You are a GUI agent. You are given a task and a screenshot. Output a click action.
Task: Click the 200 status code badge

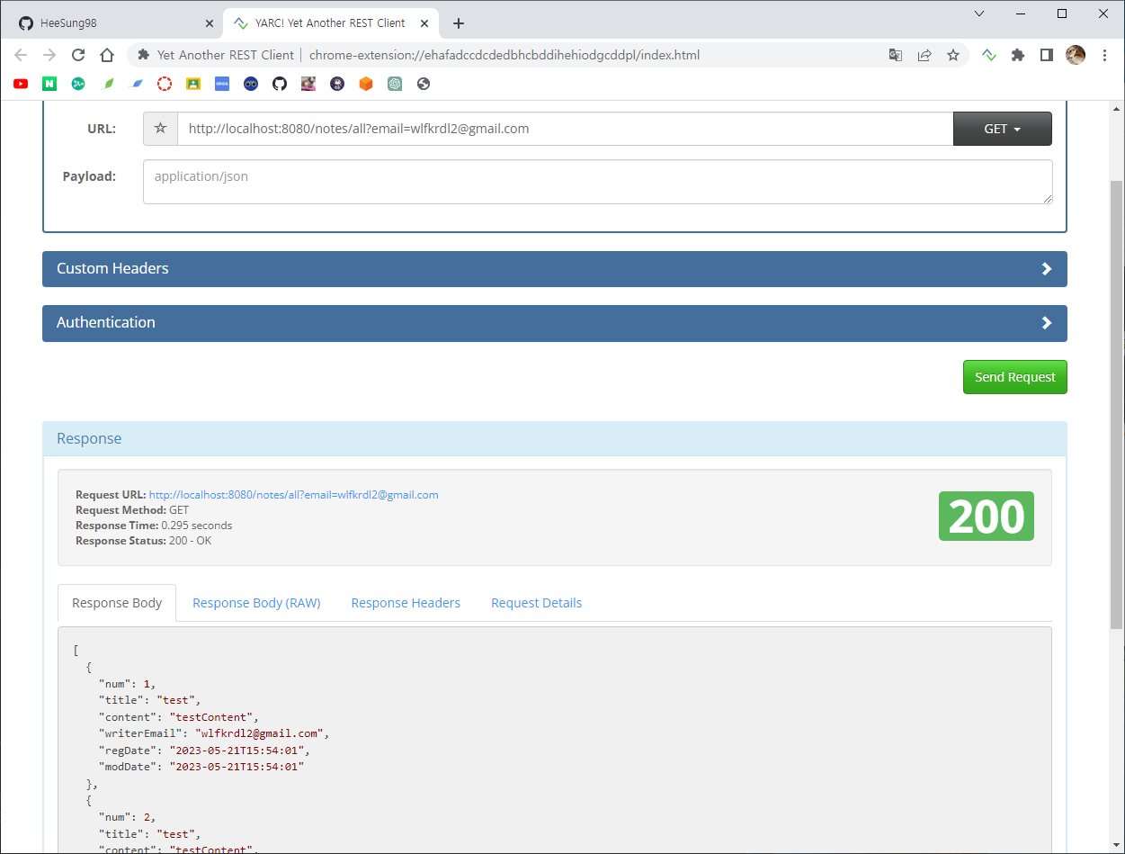pyautogui.click(x=987, y=517)
